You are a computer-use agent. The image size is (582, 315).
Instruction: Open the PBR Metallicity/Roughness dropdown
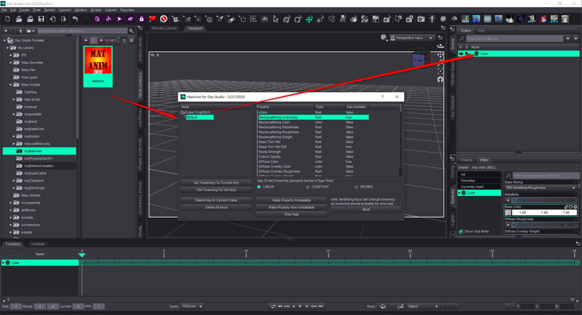point(540,187)
